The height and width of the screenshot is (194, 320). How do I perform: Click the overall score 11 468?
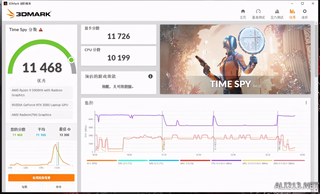(42, 67)
